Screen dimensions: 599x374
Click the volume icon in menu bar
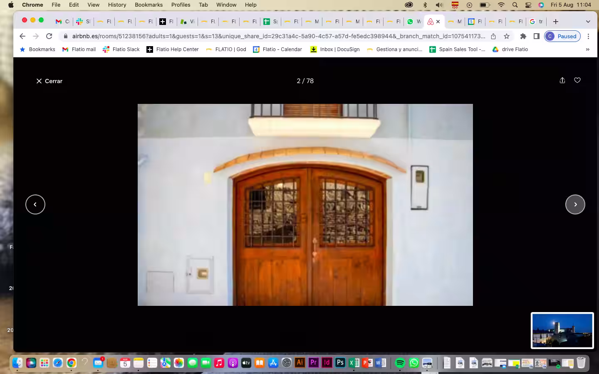tap(439, 5)
